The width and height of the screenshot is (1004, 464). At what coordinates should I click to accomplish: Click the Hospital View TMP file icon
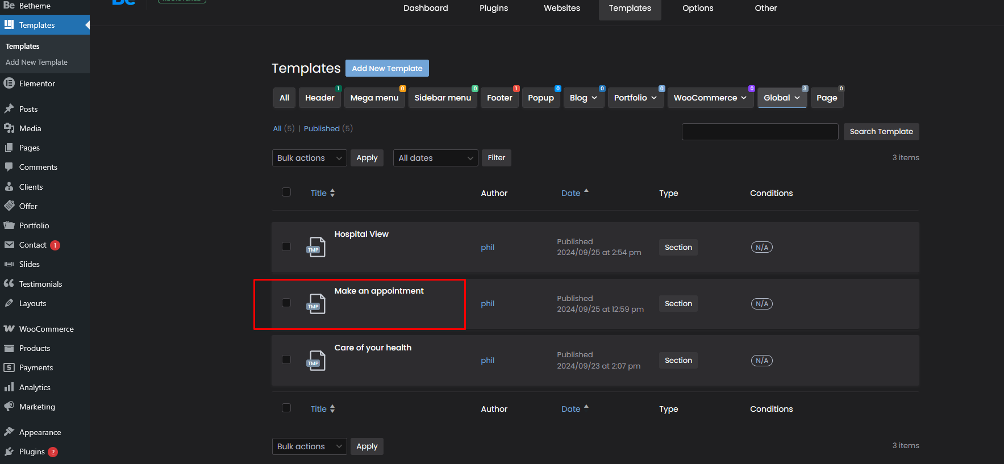pyautogui.click(x=316, y=247)
